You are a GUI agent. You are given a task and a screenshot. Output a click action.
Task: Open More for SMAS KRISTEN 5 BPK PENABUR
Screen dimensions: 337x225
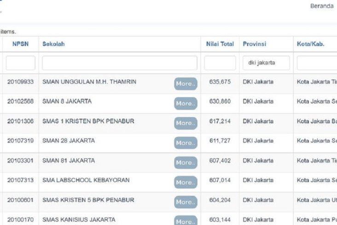coord(186,202)
